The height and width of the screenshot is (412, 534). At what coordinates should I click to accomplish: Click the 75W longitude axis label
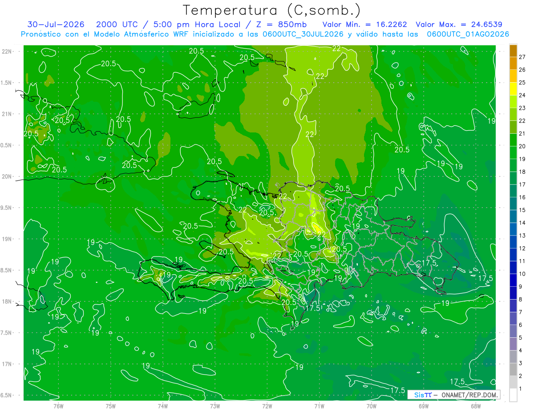click(x=111, y=406)
